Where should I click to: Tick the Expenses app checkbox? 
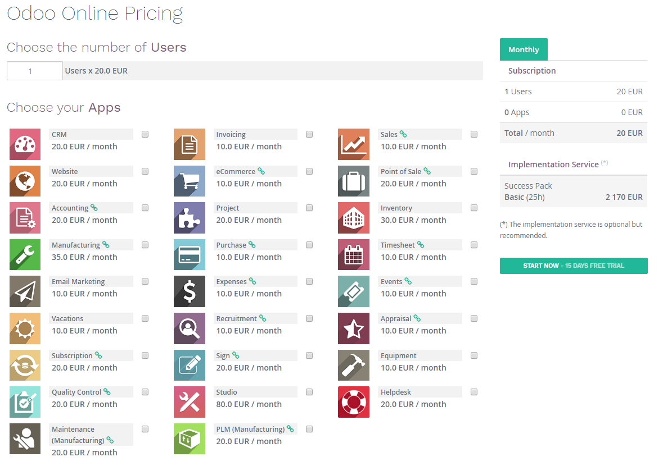[x=309, y=281]
